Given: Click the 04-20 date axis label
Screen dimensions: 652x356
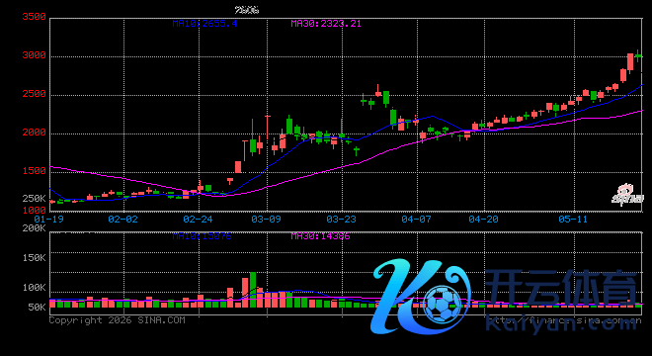Looking at the screenshot, I should [x=483, y=220].
